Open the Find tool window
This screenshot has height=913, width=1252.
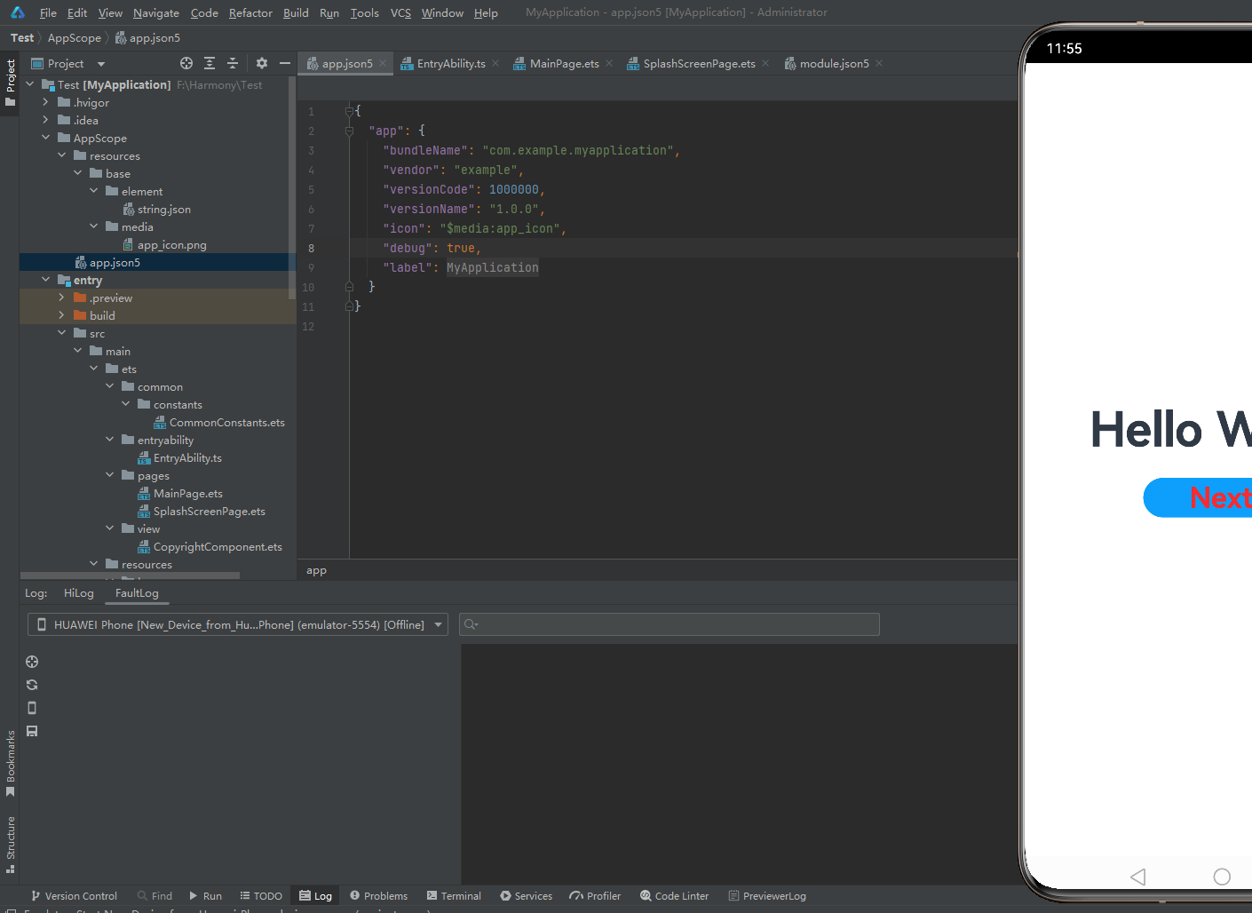click(x=155, y=896)
